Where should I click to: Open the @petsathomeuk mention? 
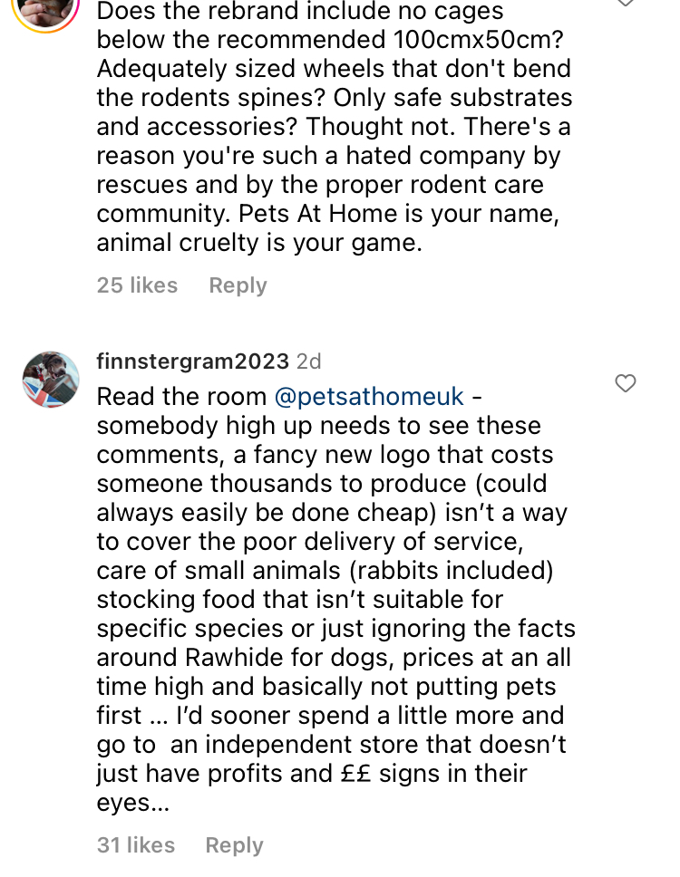point(369,397)
